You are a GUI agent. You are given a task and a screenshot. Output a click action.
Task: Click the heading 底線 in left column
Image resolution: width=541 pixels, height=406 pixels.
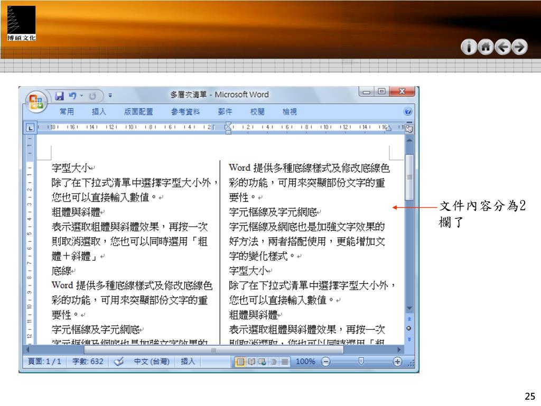[x=61, y=271]
